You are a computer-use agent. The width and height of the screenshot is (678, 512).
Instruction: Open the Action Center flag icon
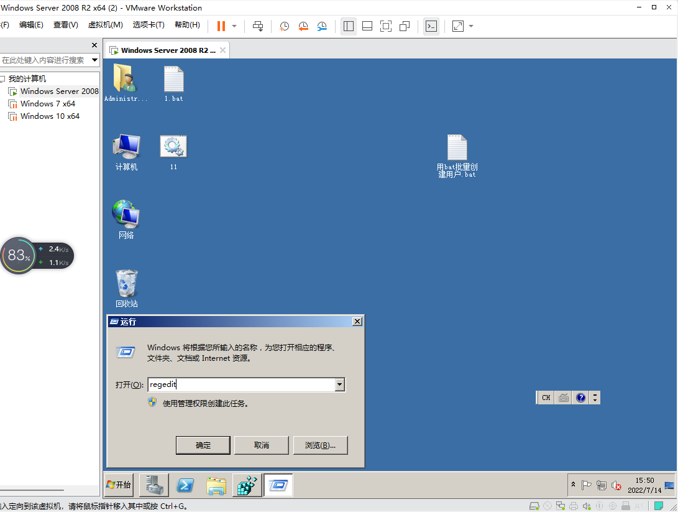(586, 485)
